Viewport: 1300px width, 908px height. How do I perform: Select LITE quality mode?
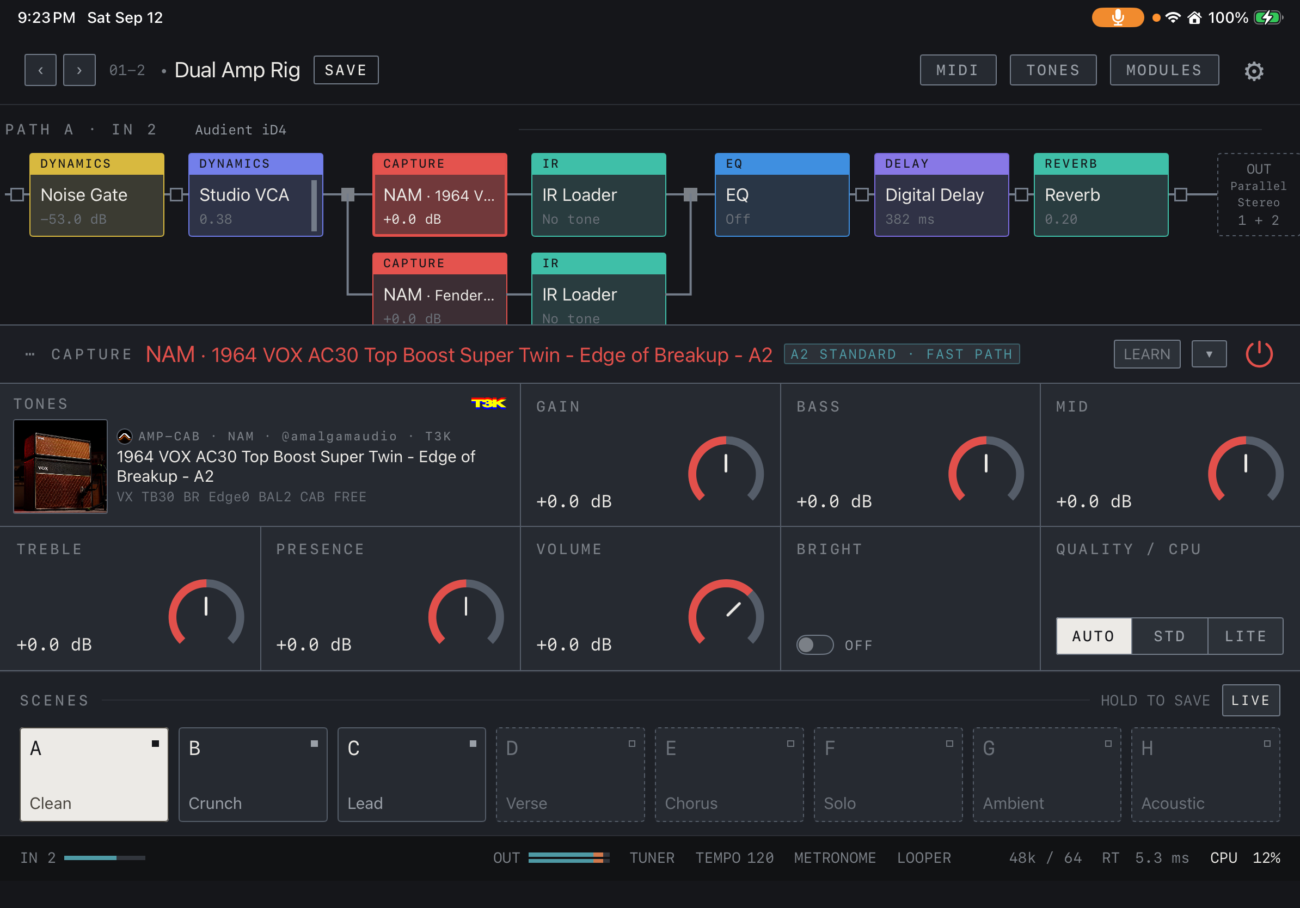[x=1245, y=636]
